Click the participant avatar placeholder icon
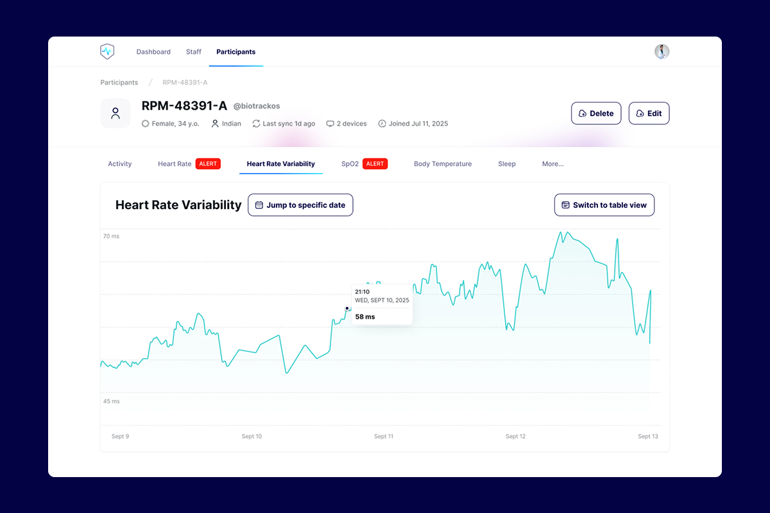 116,114
